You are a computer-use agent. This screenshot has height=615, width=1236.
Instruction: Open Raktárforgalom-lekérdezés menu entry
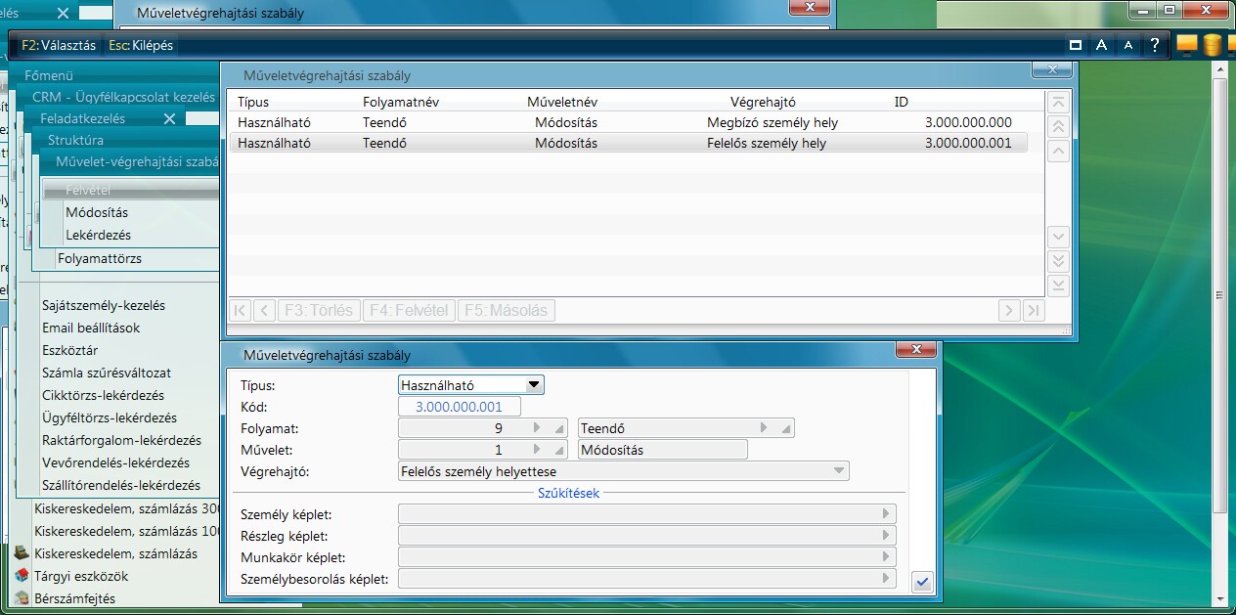click(x=121, y=440)
